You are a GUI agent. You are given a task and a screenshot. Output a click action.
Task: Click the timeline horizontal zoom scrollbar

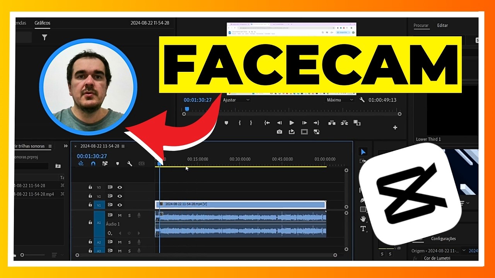click(206, 255)
